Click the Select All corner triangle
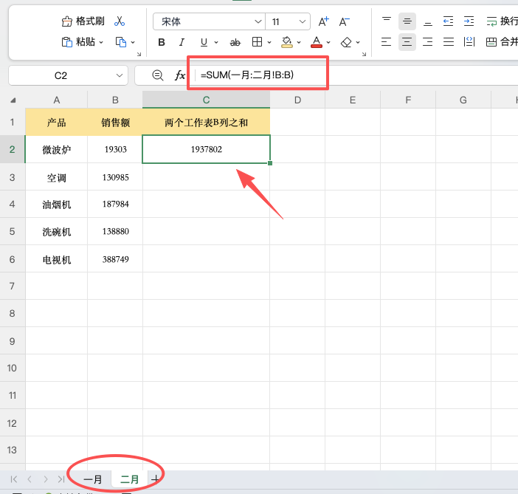 tap(13, 100)
